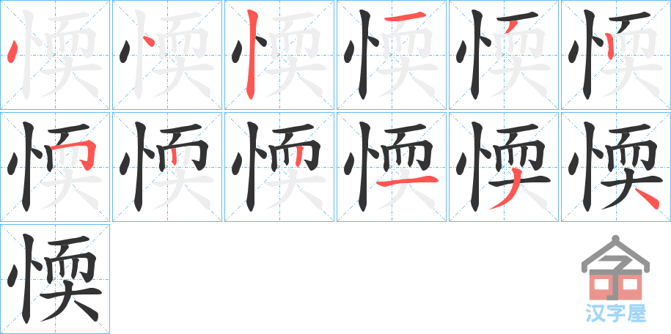Select the second step showing red right dot
Viewport: 671px width, 334px height.
tap(167, 55)
